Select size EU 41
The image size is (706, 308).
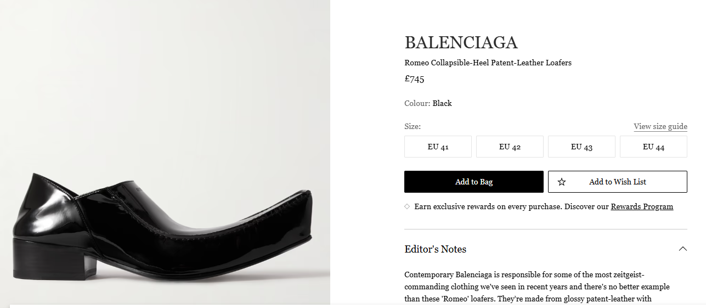coord(438,147)
